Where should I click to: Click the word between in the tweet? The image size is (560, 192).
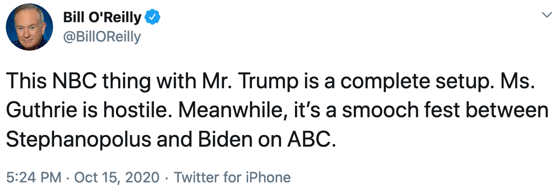tap(516, 111)
